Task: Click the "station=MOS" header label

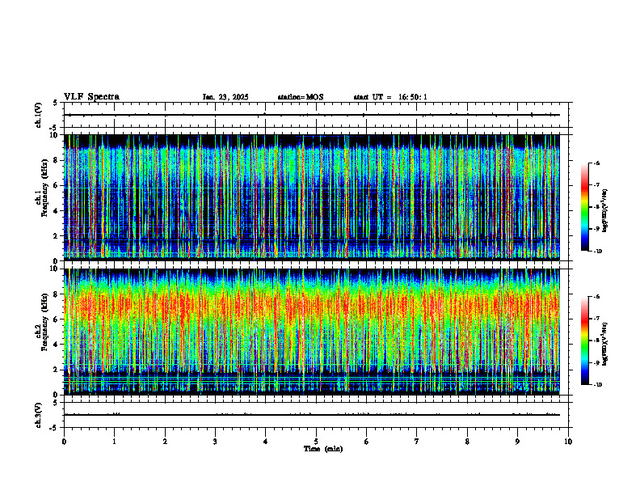Action: [301, 97]
